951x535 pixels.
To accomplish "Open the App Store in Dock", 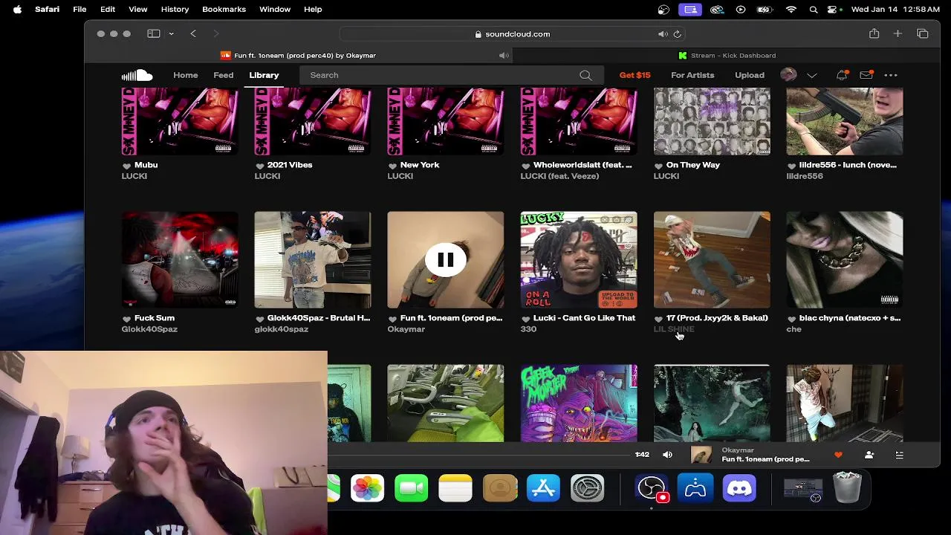I will click(543, 488).
